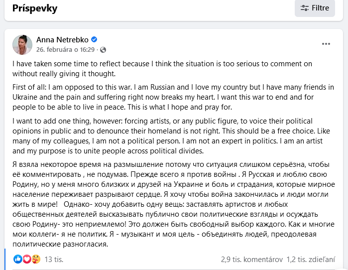
Task: Click the paragraph starting "First of all"
Action: coord(169,97)
